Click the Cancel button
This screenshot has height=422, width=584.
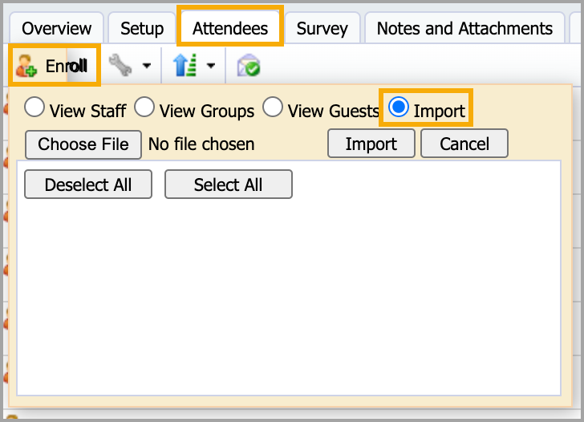click(x=464, y=144)
